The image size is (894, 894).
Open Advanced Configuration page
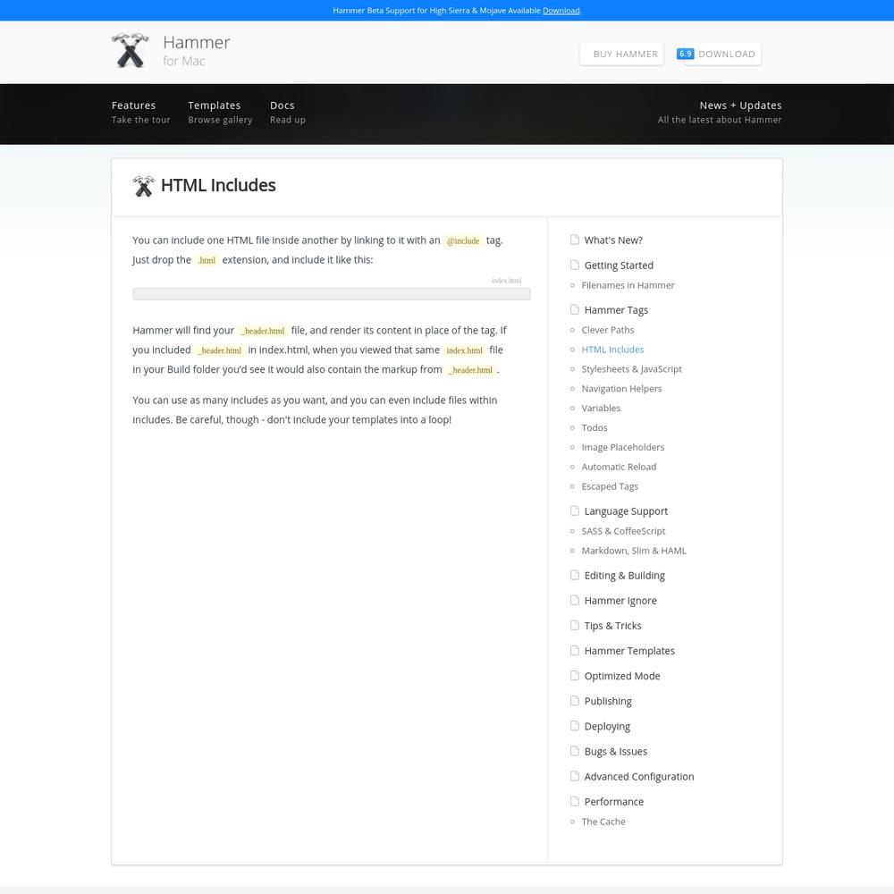point(639,776)
